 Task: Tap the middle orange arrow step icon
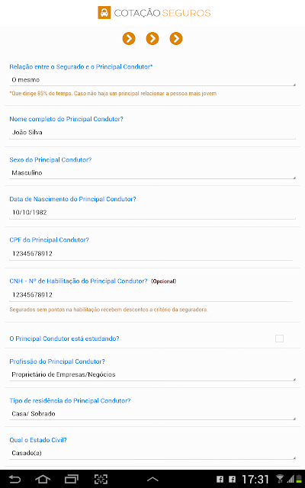(152, 39)
